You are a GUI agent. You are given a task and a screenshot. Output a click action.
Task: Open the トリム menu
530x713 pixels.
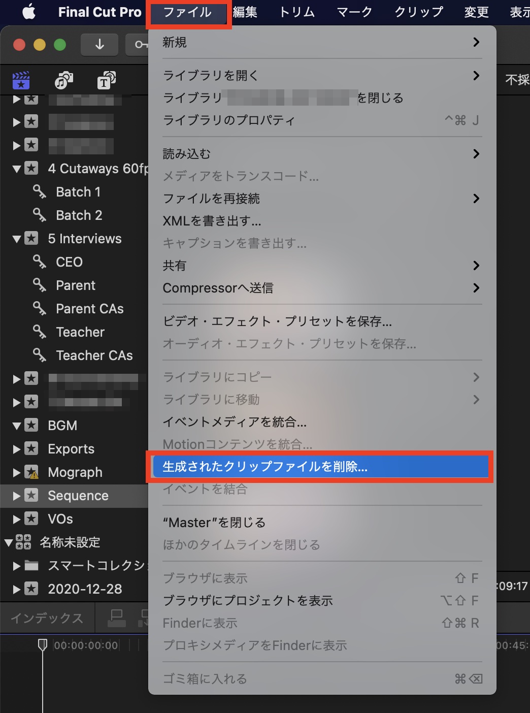point(297,12)
